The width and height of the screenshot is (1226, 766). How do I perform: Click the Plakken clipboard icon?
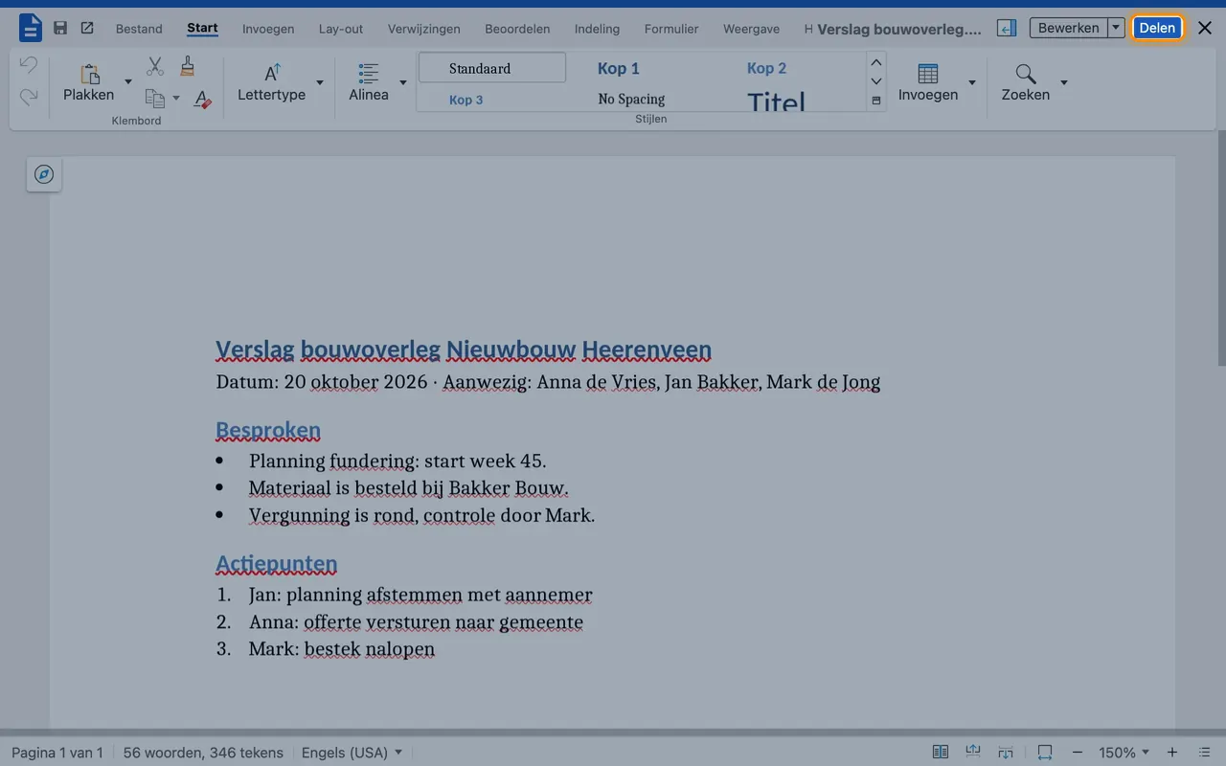click(x=90, y=74)
